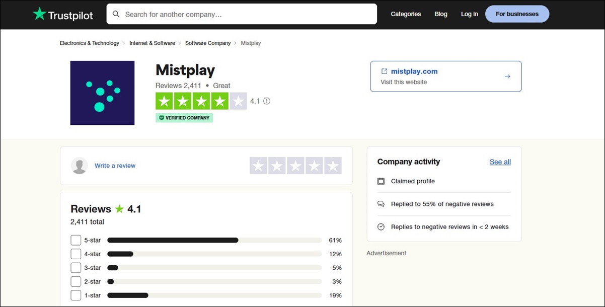Click the 5-star 61% bar
The width and height of the screenshot is (605, 307).
(214, 240)
